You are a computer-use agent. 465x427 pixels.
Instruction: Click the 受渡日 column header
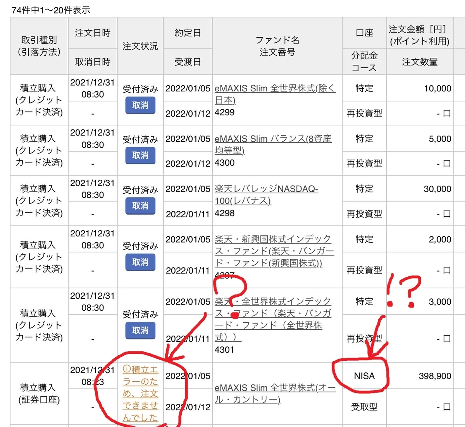(188, 62)
